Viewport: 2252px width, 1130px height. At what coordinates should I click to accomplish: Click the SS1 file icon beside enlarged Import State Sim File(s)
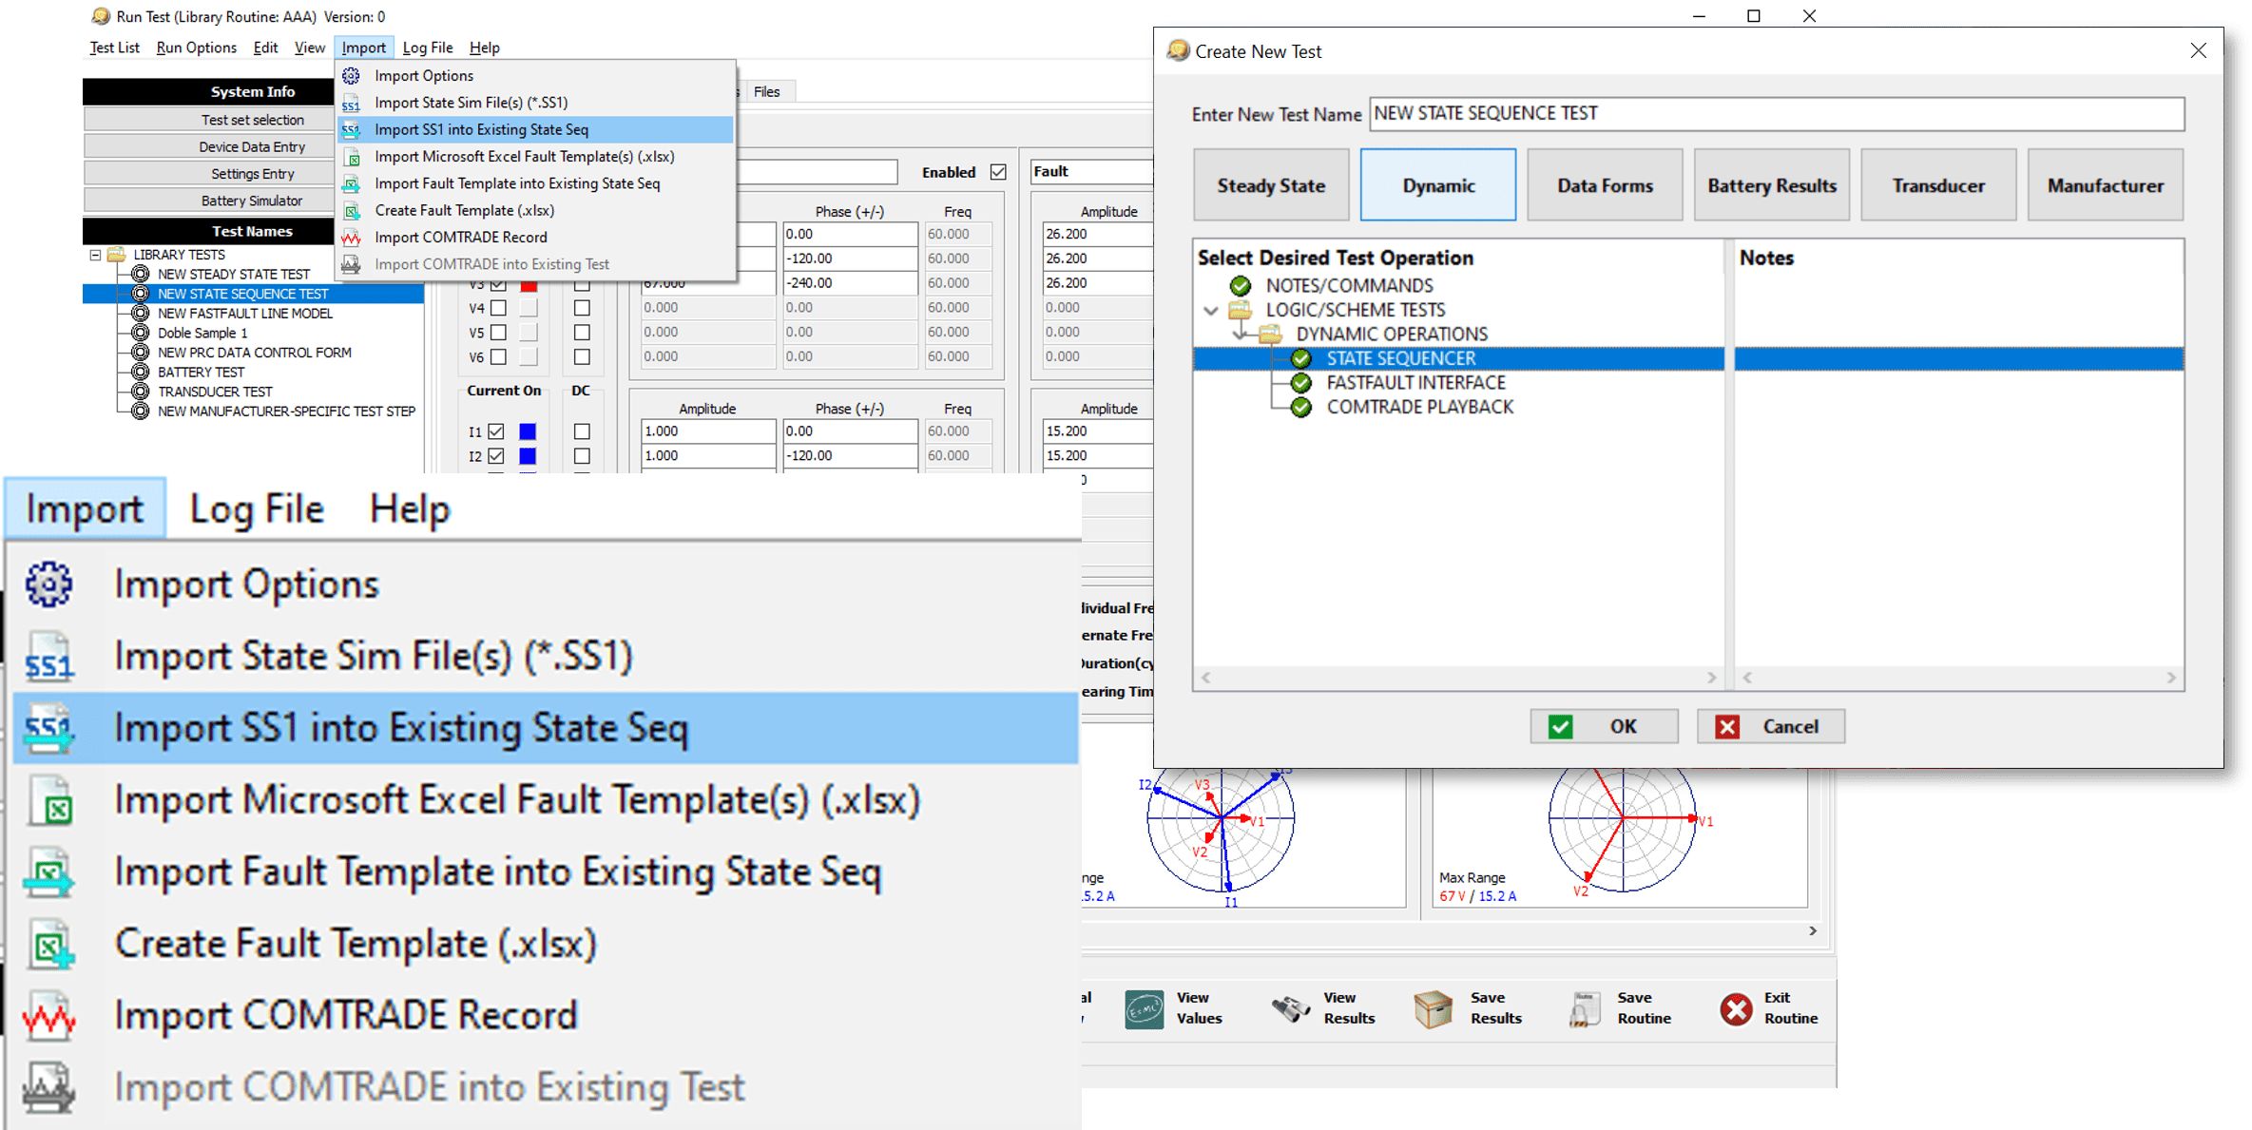(48, 657)
